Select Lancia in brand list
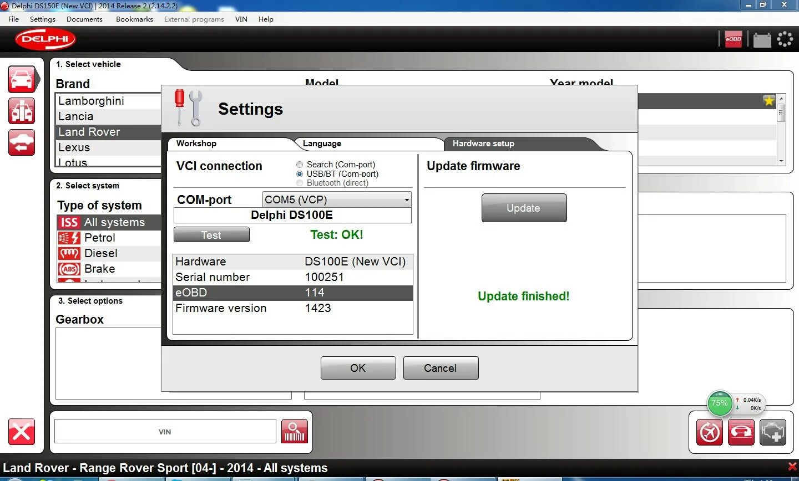The height and width of the screenshot is (481, 799). 109,116
